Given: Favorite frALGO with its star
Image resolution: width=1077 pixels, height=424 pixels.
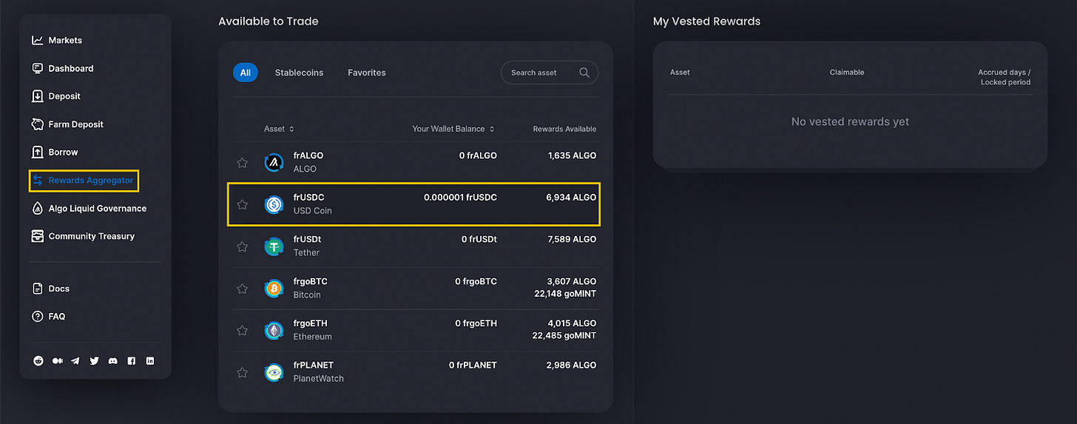Looking at the screenshot, I should [242, 162].
